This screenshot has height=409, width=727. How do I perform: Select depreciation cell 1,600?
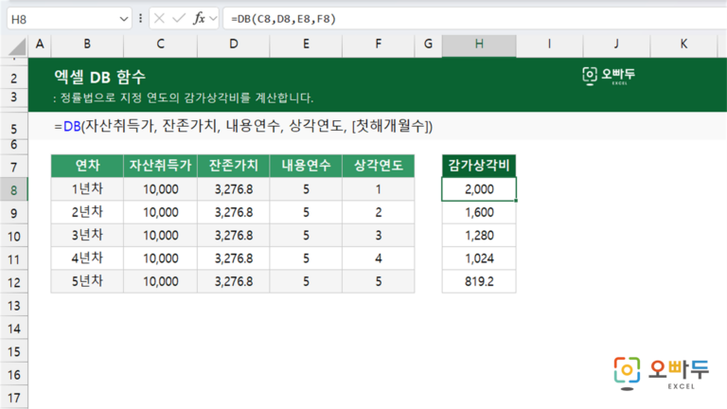[479, 212]
